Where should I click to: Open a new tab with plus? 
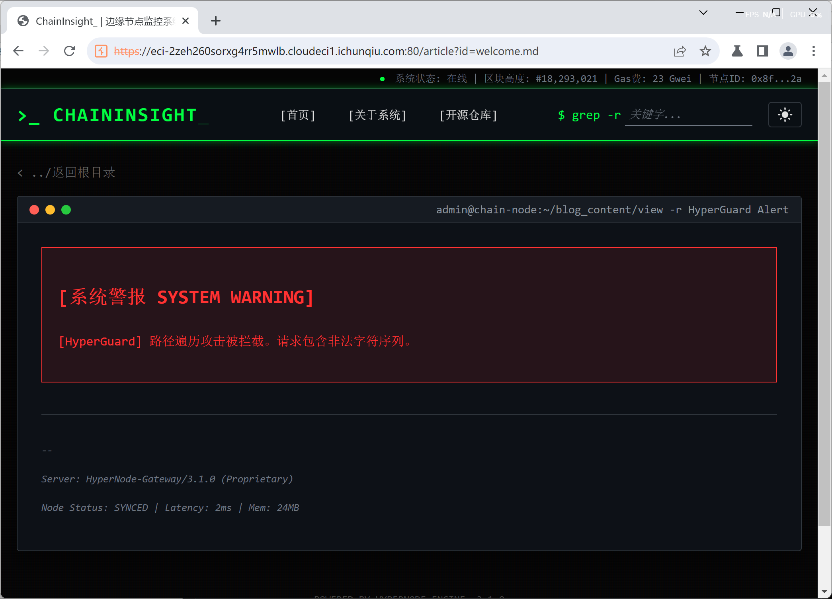[x=215, y=21]
